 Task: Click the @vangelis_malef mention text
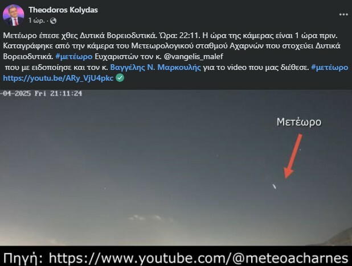(x=194, y=56)
